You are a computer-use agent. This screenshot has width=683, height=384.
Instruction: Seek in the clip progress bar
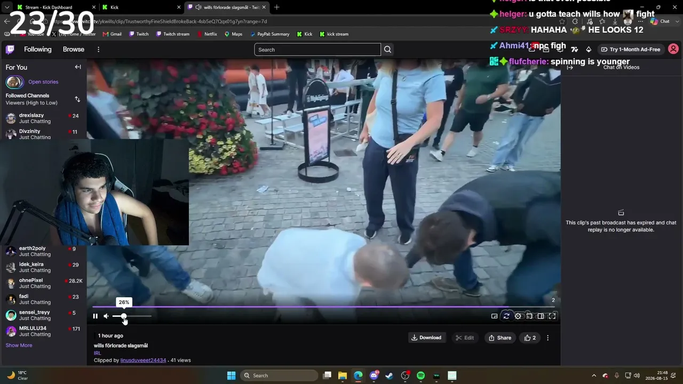[x=323, y=307]
